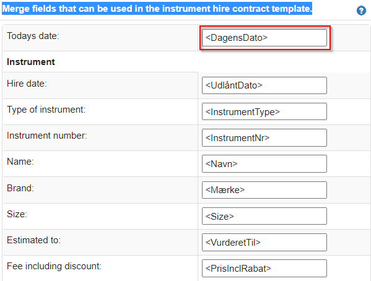The width and height of the screenshot is (371, 281).
Task: Click the Type of instrument label
Action: pyautogui.click(x=46, y=110)
